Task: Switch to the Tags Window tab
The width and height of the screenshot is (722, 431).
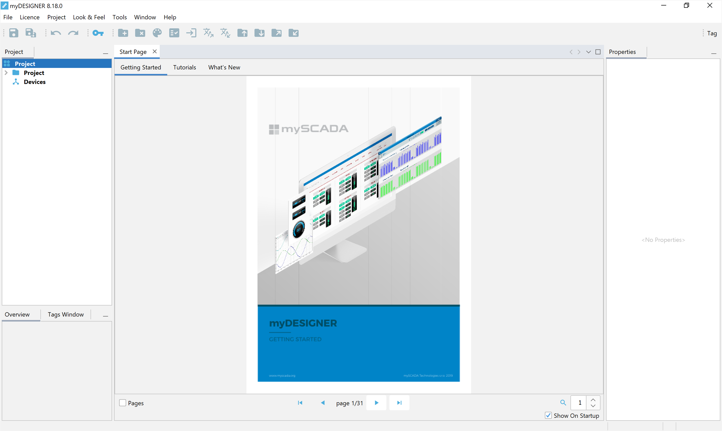Action: pyautogui.click(x=66, y=314)
